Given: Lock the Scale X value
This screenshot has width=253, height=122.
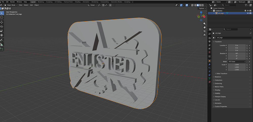Looking at the screenshot, I should pyautogui.click(x=247, y=65).
